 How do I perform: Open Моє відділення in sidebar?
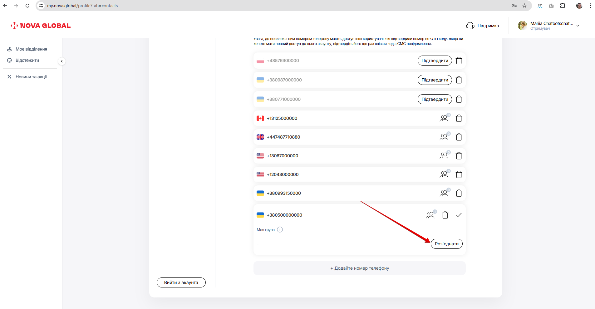(x=31, y=49)
